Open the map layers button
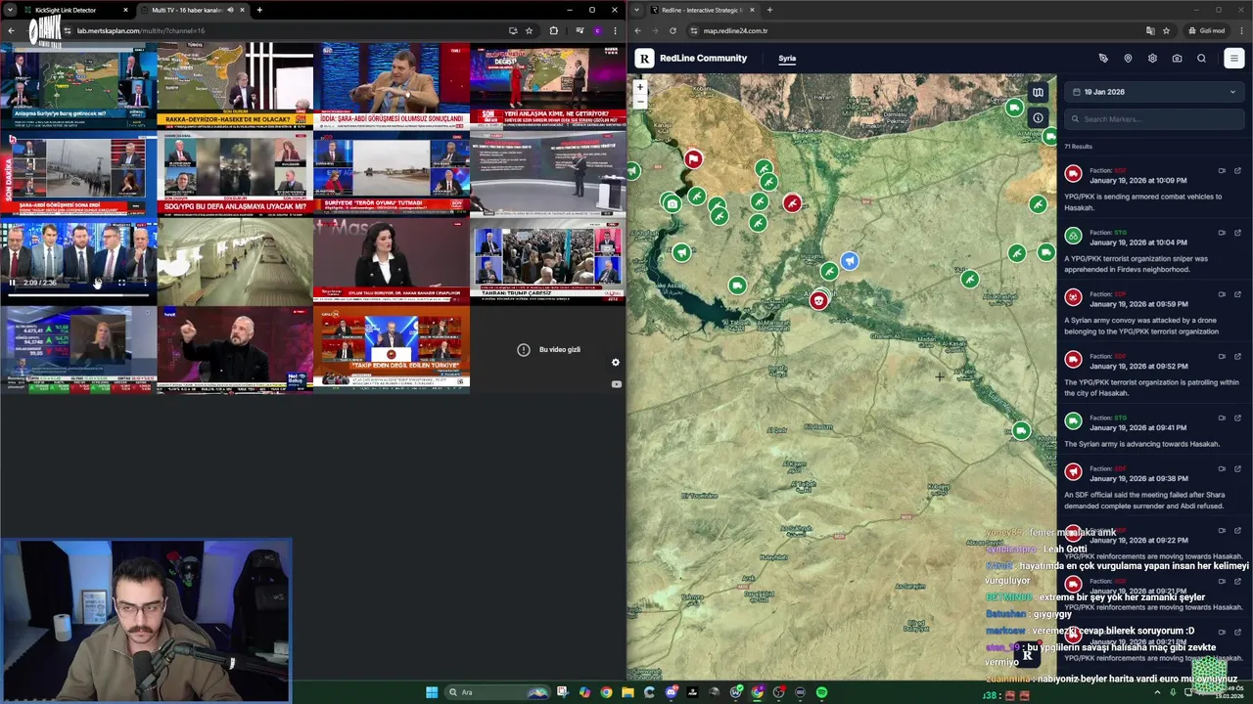Screen dimensions: 1253x704 click(x=1038, y=93)
